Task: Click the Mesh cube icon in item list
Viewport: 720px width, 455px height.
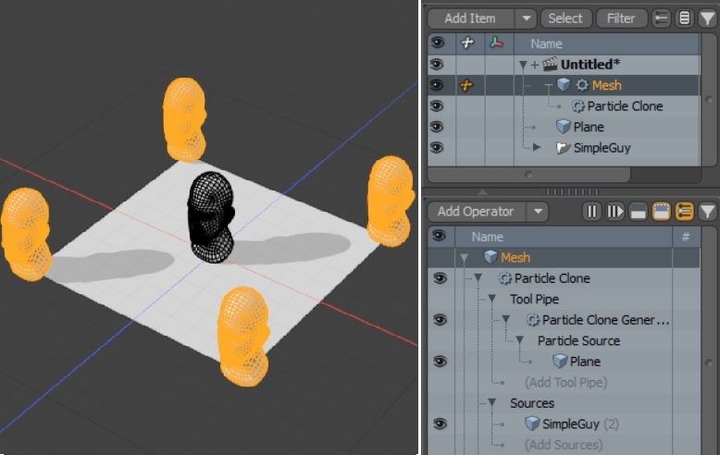Action: click(564, 85)
